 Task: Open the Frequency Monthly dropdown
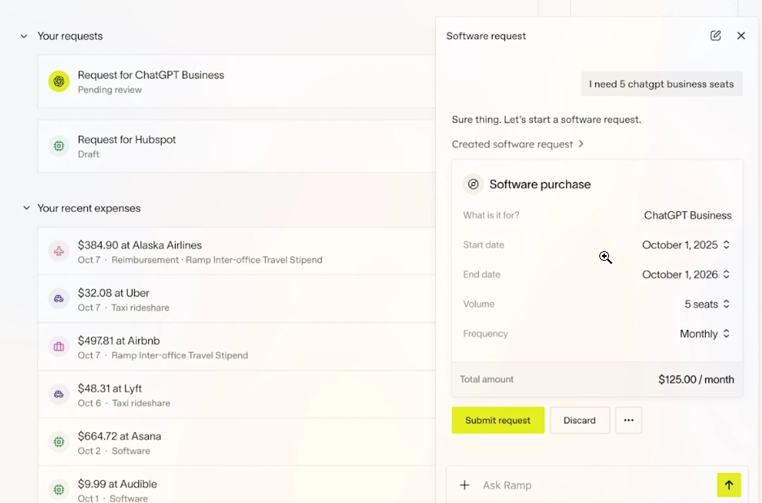pos(704,334)
